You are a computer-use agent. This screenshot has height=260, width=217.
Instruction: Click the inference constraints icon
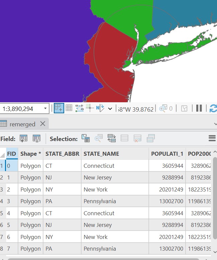click(79, 108)
